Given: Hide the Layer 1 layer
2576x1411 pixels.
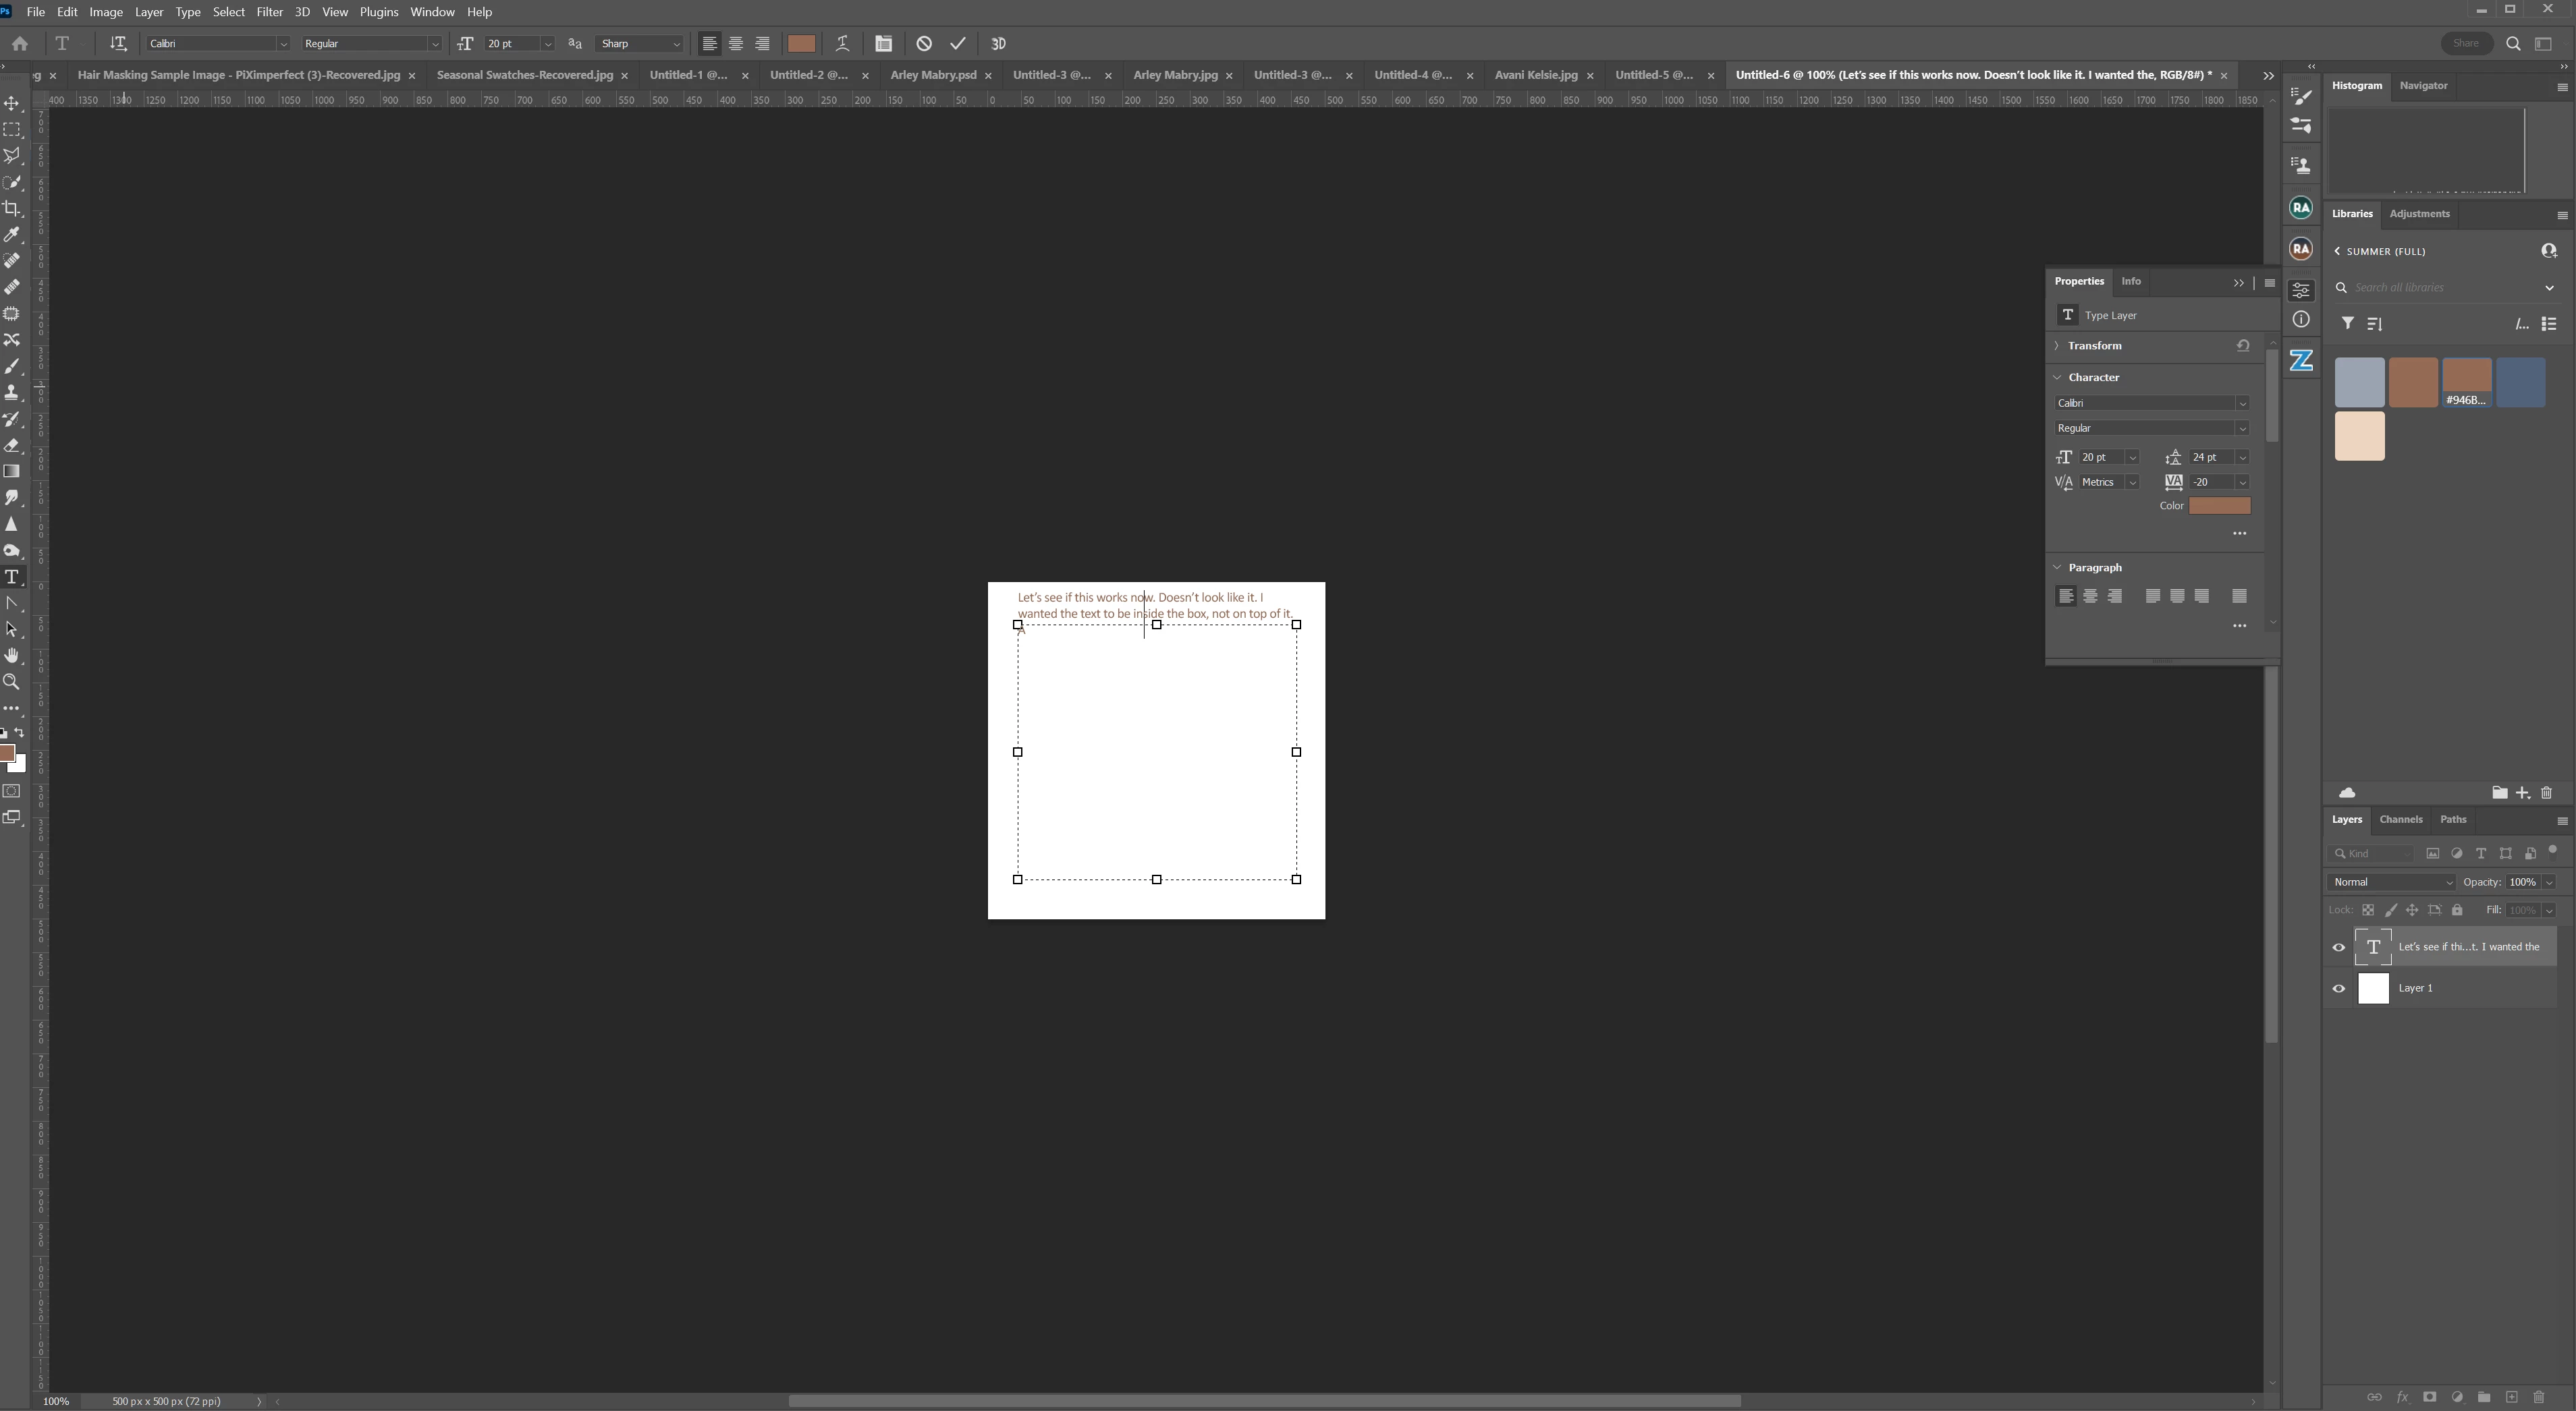Looking at the screenshot, I should click(2339, 988).
